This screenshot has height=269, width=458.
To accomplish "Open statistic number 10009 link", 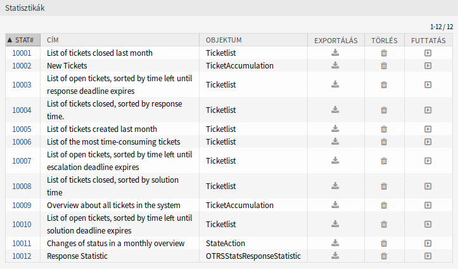I will point(22,206).
